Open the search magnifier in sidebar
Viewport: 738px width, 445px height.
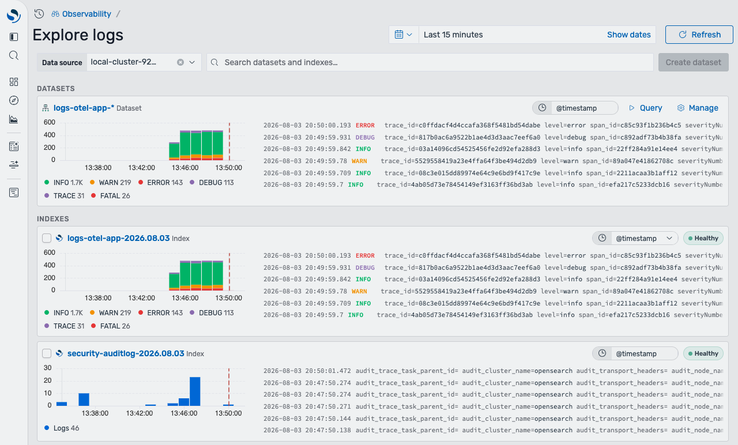(14, 55)
